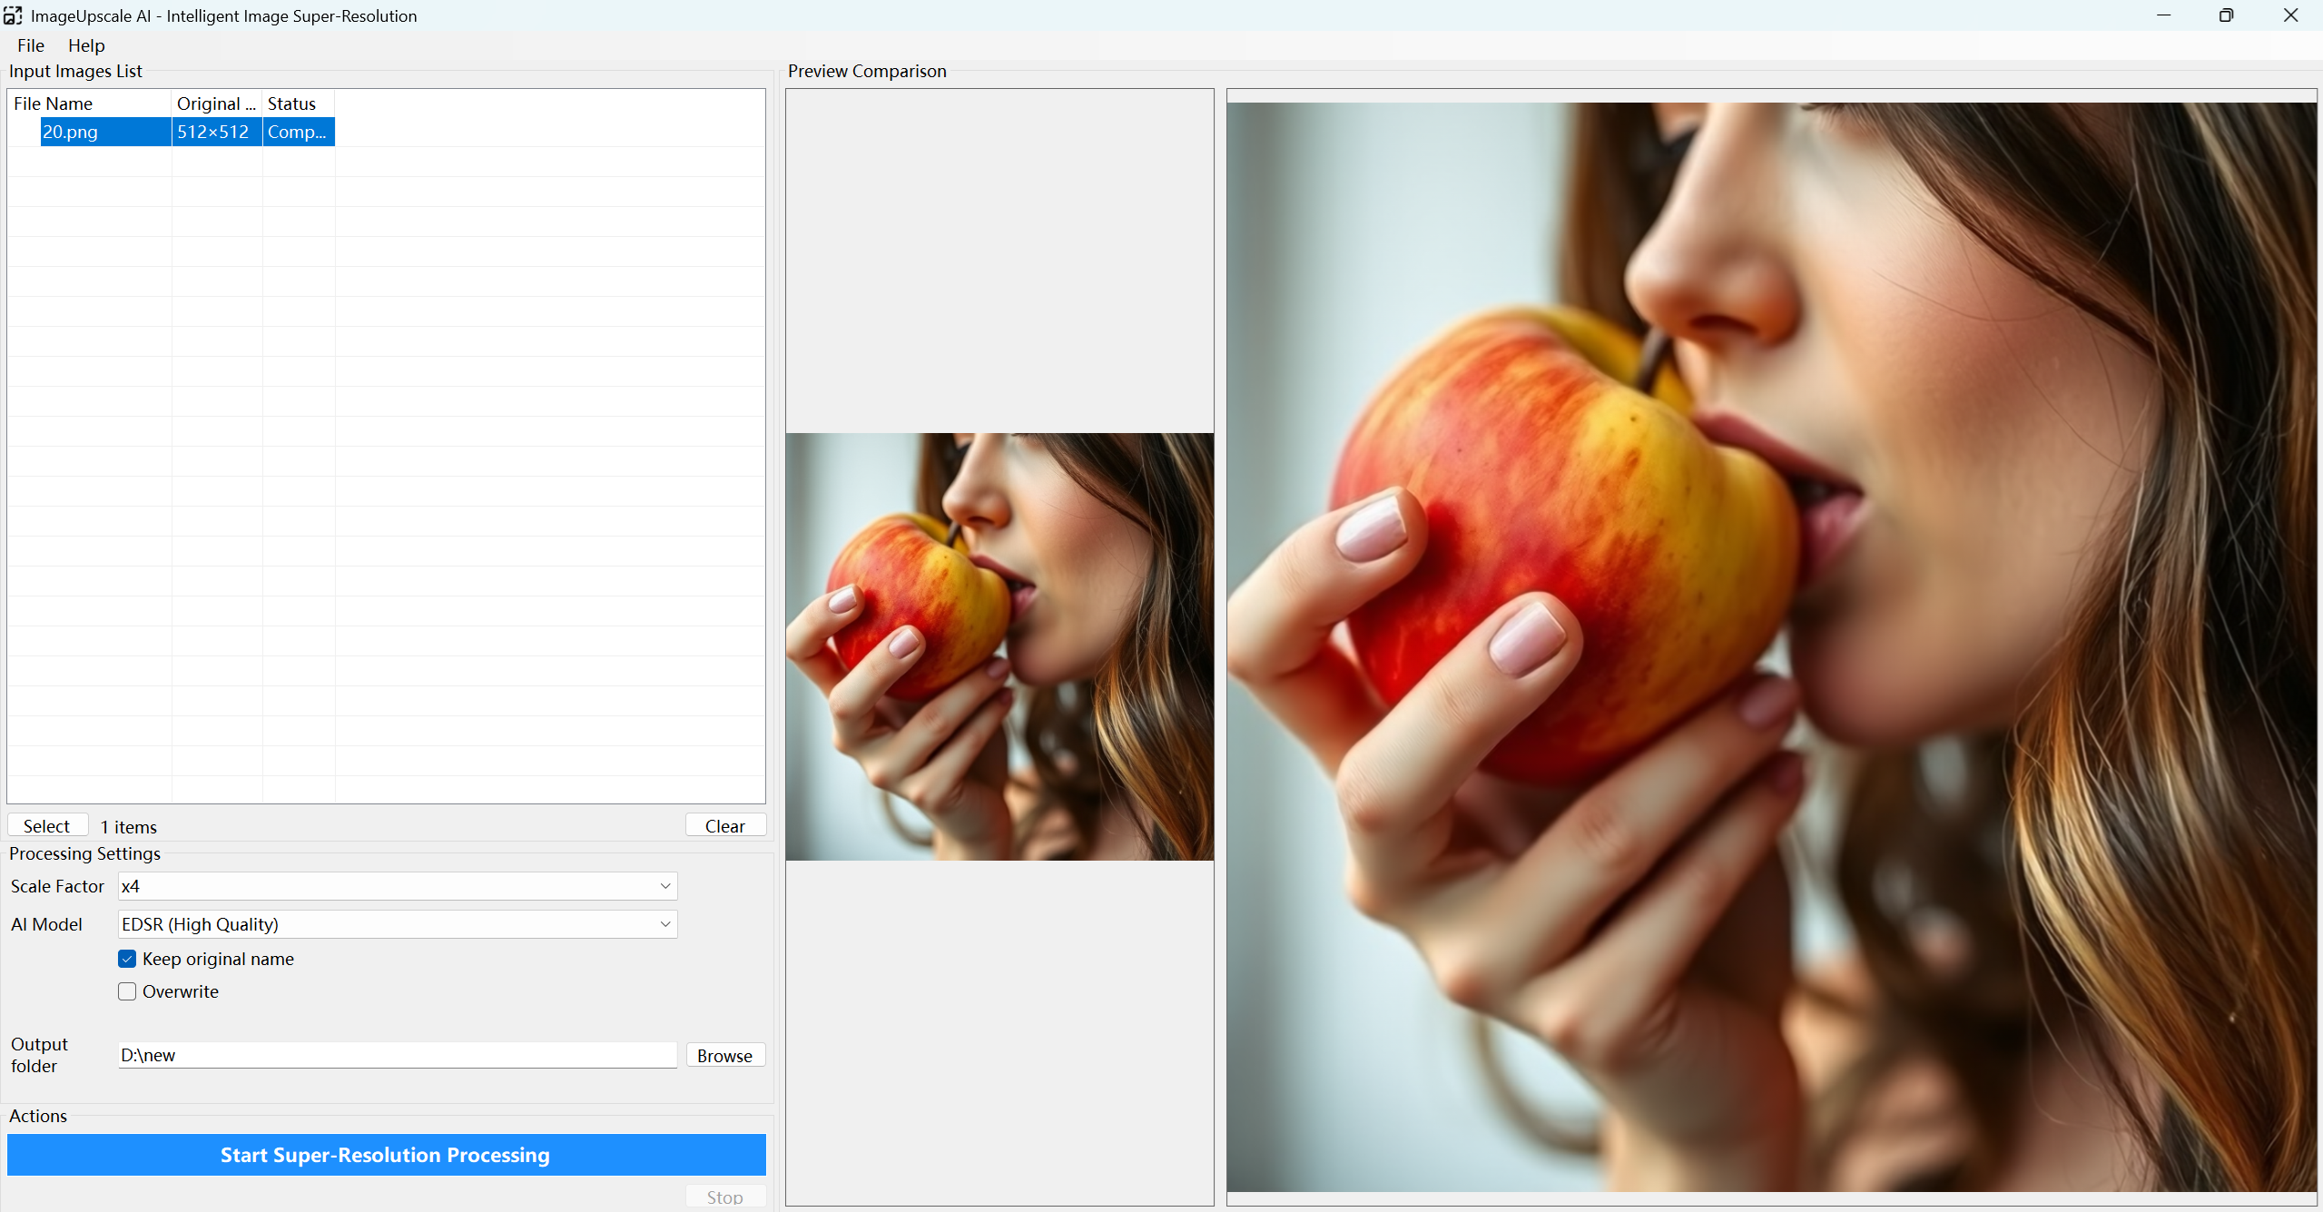This screenshot has height=1212, width=2323.
Task: Clear the input images list
Action: coord(724,825)
